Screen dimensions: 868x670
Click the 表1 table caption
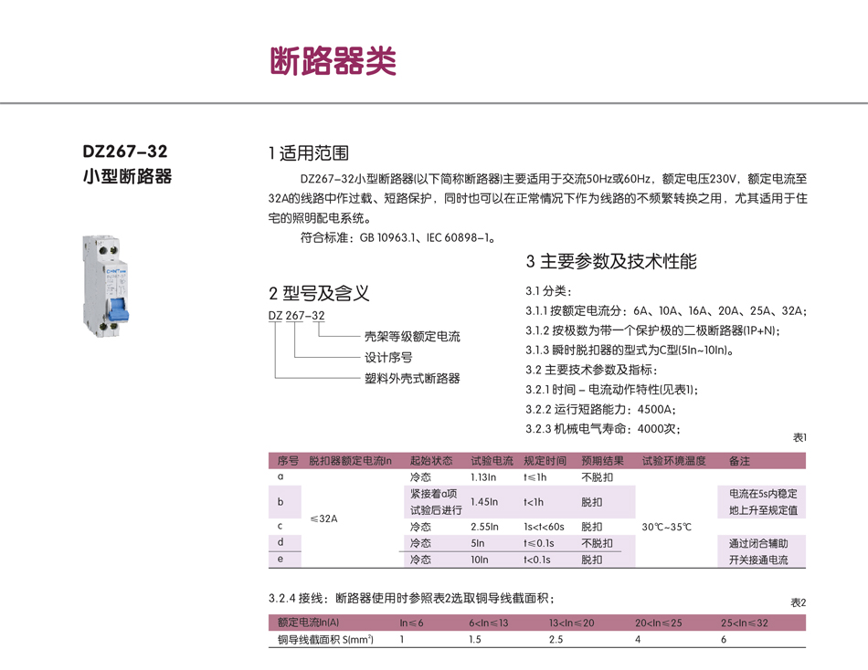(799, 438)
